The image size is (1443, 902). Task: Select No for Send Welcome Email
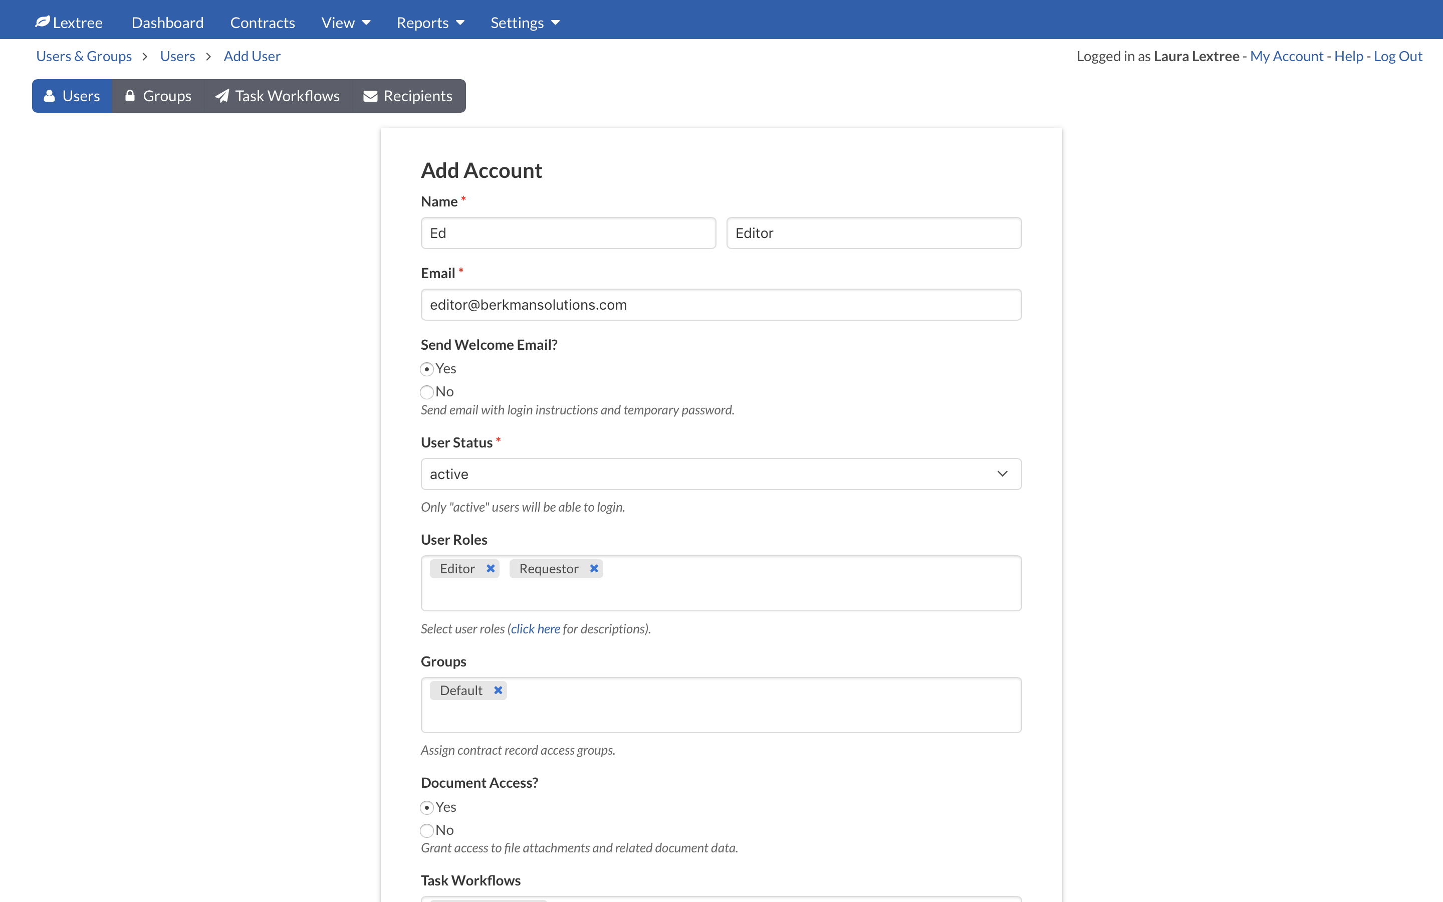coord(427,392)
